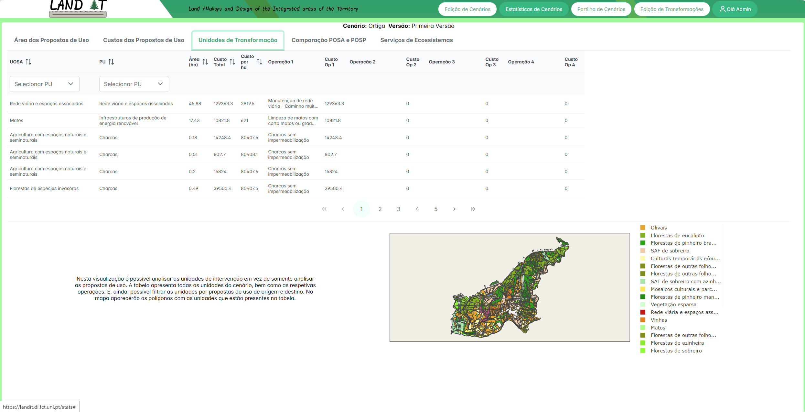805x412 pixels.
Task: Toggle Rede viária red legend swatch
Action: [x=643, y=312]
